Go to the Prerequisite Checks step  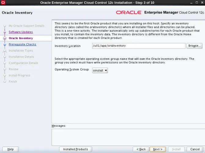pos(23,44)
